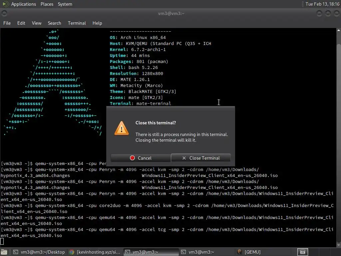The height and width of the screenshot is (256, 341).
Task: Click Cancel in the close terminal dialog
Action: (x=141, y=158)
